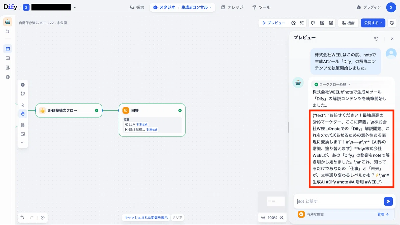Click キャッシュされた変数を表示 button
Viewport: 400px width, 225px height.
point(146,218)
